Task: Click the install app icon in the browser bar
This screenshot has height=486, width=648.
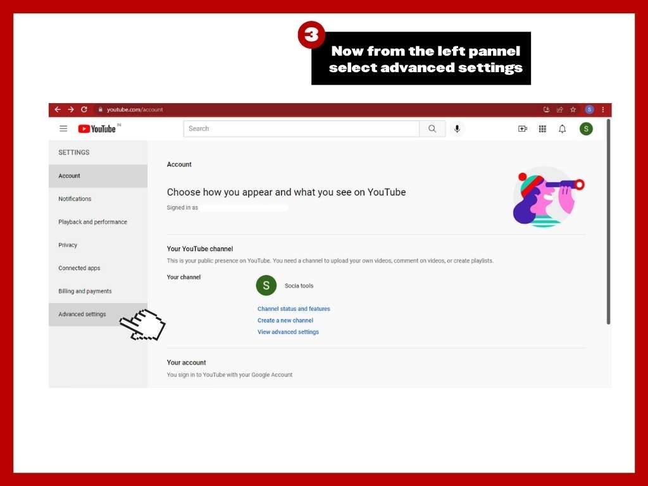Action: [546, 109]
